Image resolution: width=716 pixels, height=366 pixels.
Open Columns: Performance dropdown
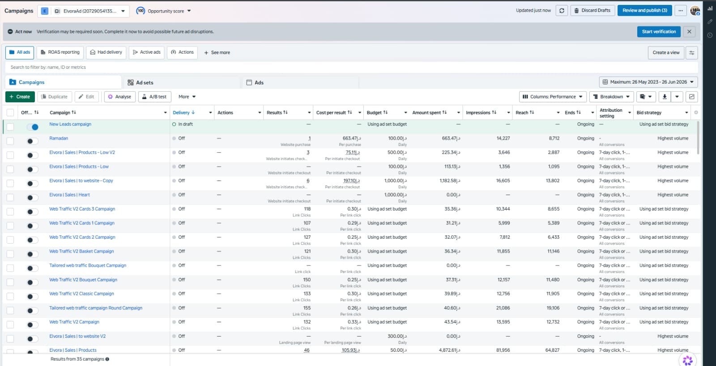(553, 97)
